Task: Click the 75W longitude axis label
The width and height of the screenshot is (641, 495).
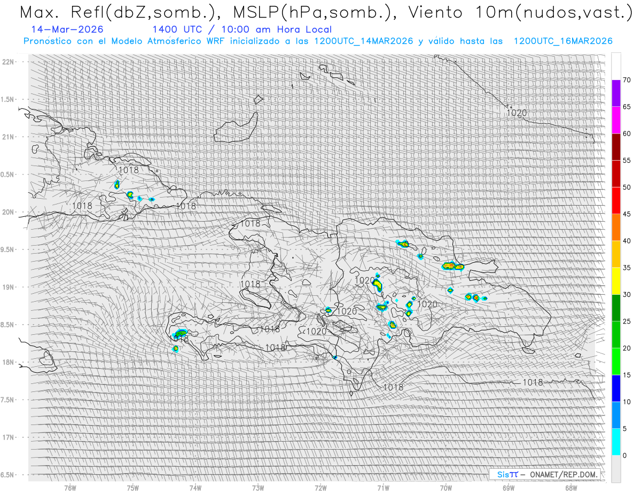Action: point(133,488)
